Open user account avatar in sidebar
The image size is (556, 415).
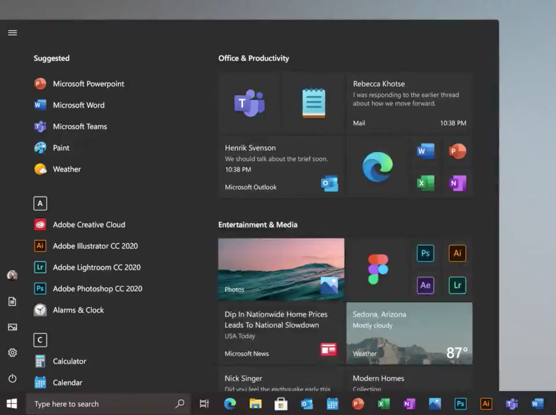(12, 275)
